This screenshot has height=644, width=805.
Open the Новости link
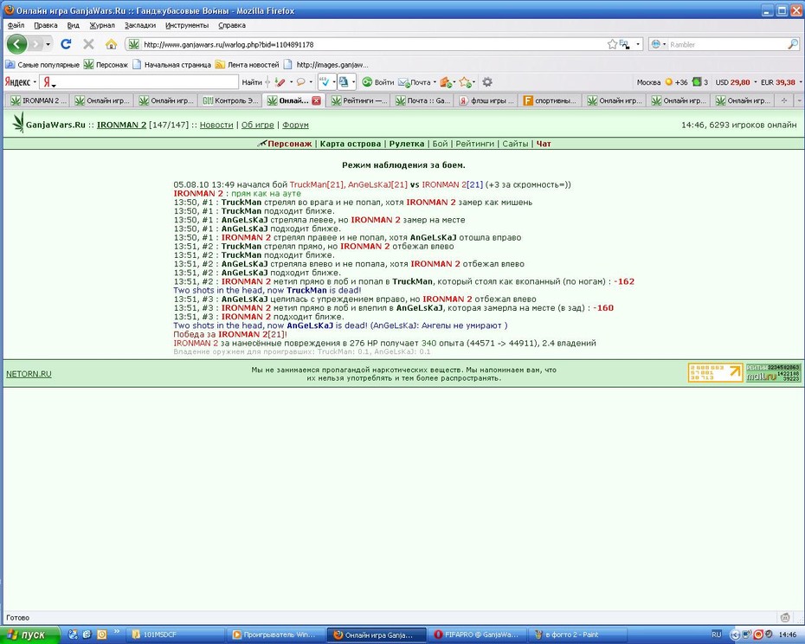216,125
